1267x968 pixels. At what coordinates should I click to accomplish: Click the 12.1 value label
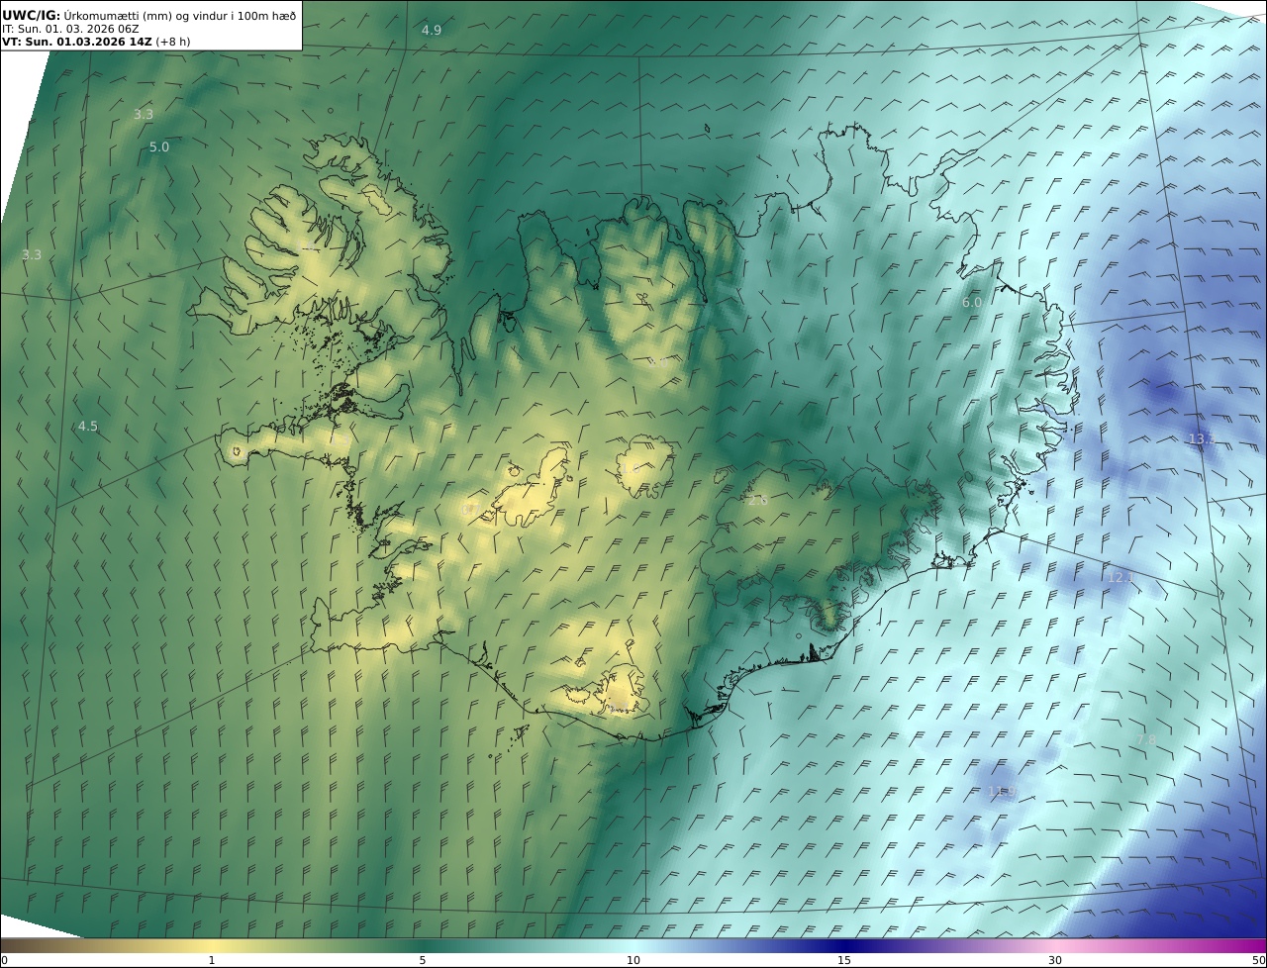pos(1121,577)
